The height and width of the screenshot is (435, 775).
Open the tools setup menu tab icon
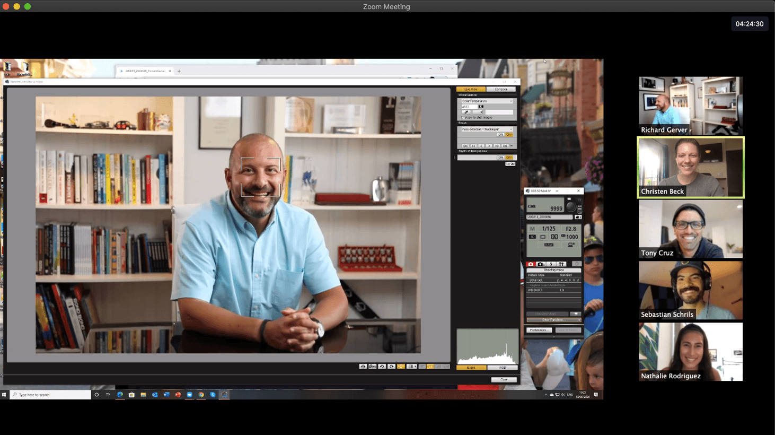click(x=561, y=264)
